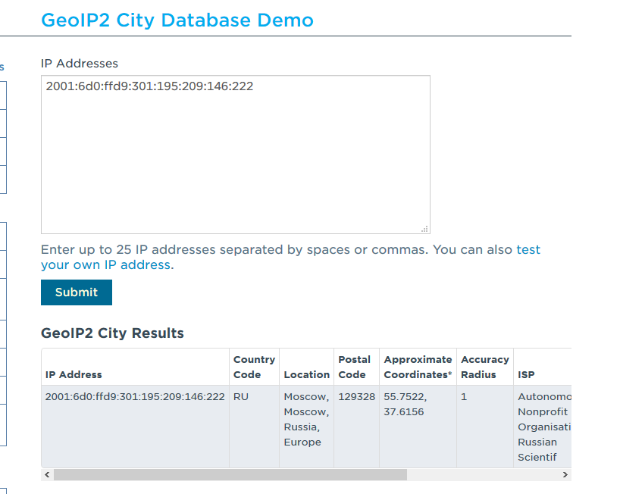Click the 'GeoIP2 City Database Demo' heading
Viewport: 620px width, 494px height.
point(177,20)
